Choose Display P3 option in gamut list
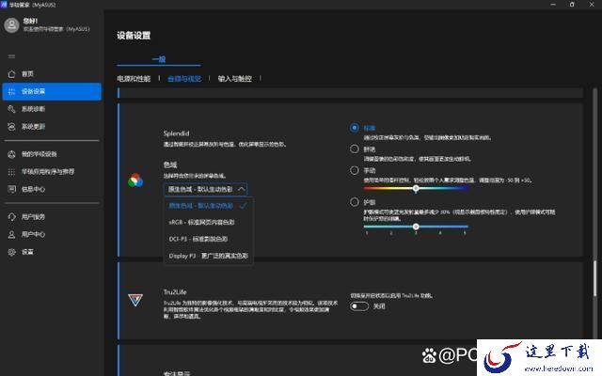 [209, 256]
